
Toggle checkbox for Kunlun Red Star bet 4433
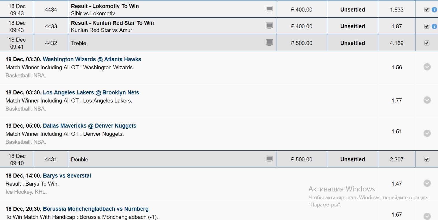click(x=427, y=26)
